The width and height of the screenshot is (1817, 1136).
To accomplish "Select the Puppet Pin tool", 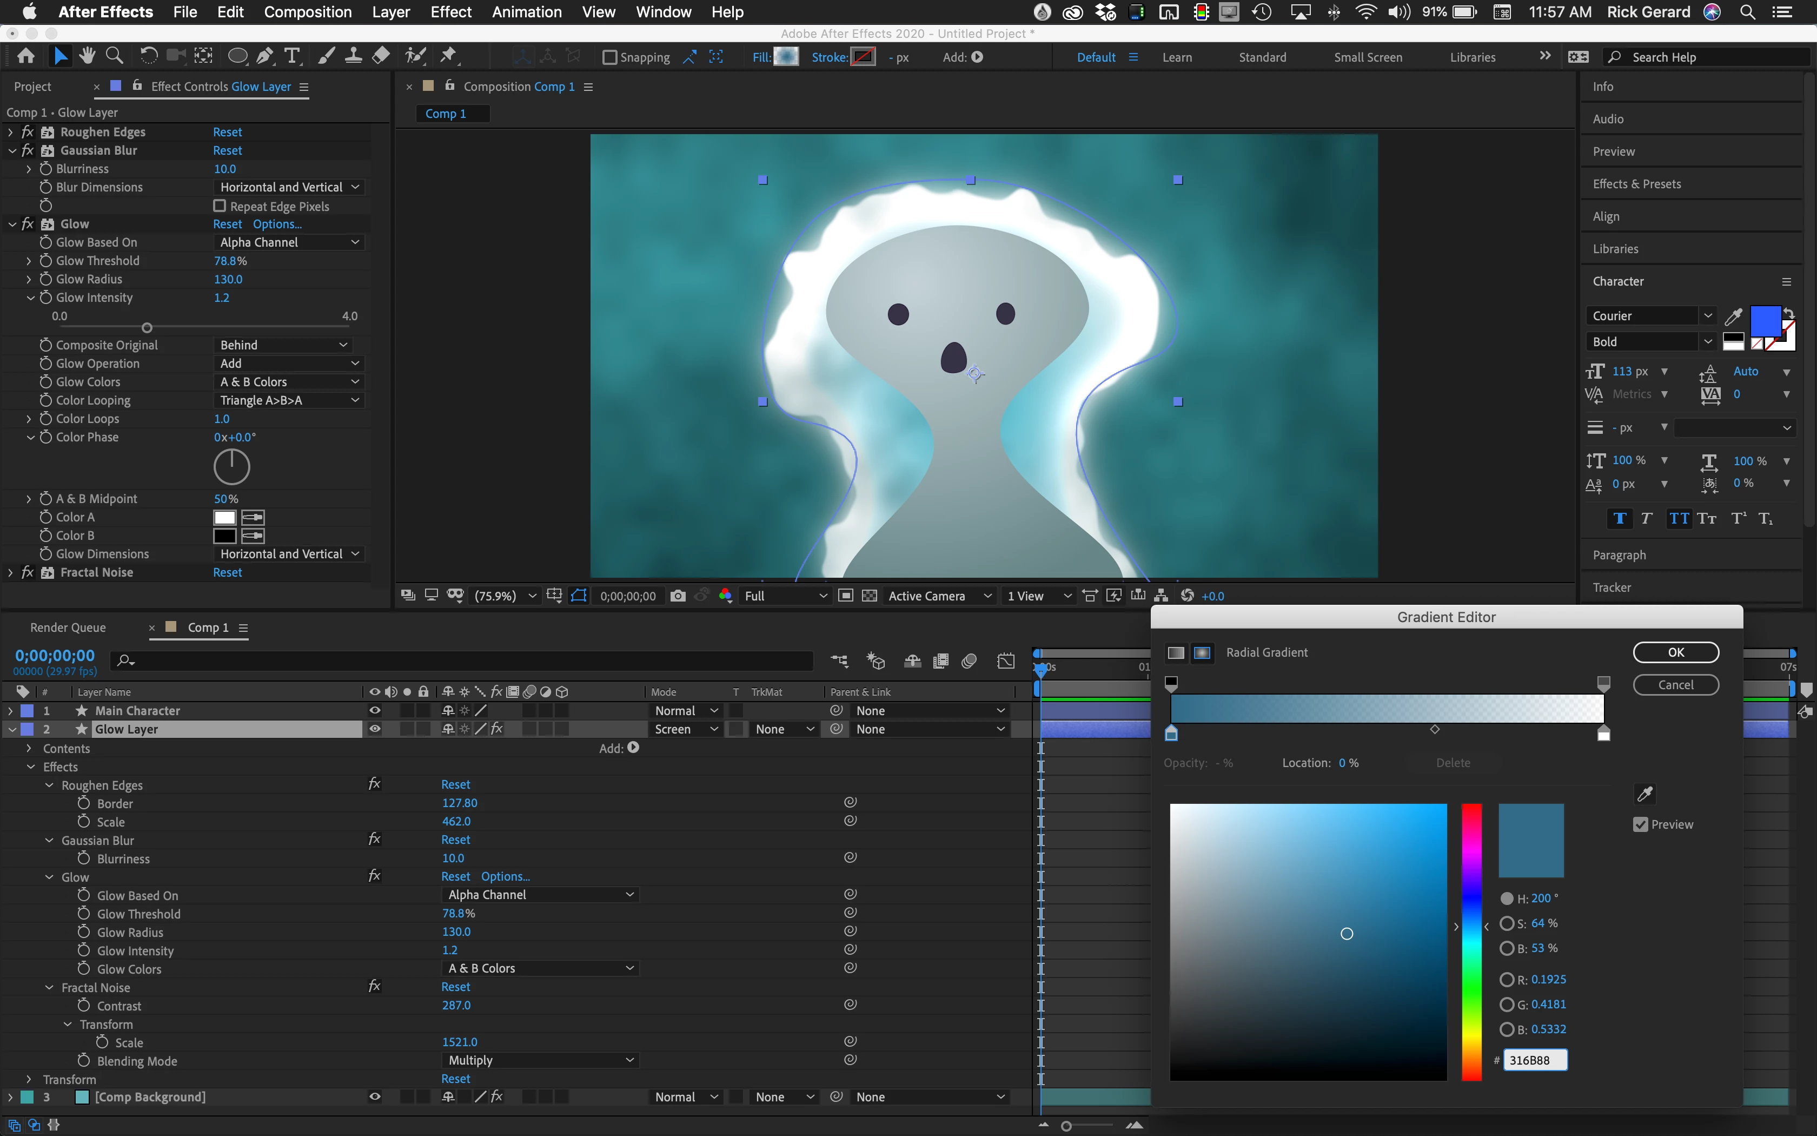I will pyautogui.click(x=448, y=56).
